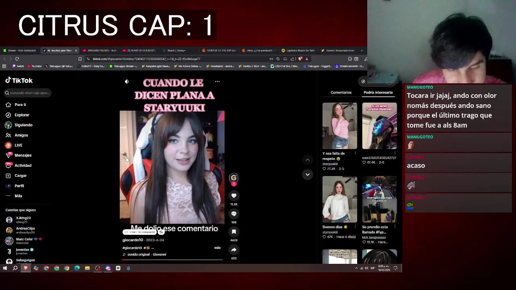Follow giocardo10 via the avatar plus badge
Screen dimensions: 516x290
(x=234, y=184)
